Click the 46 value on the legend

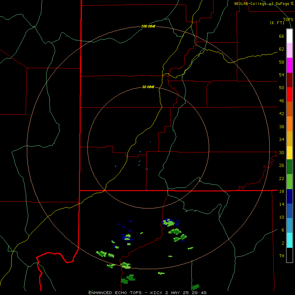[282, 101]
